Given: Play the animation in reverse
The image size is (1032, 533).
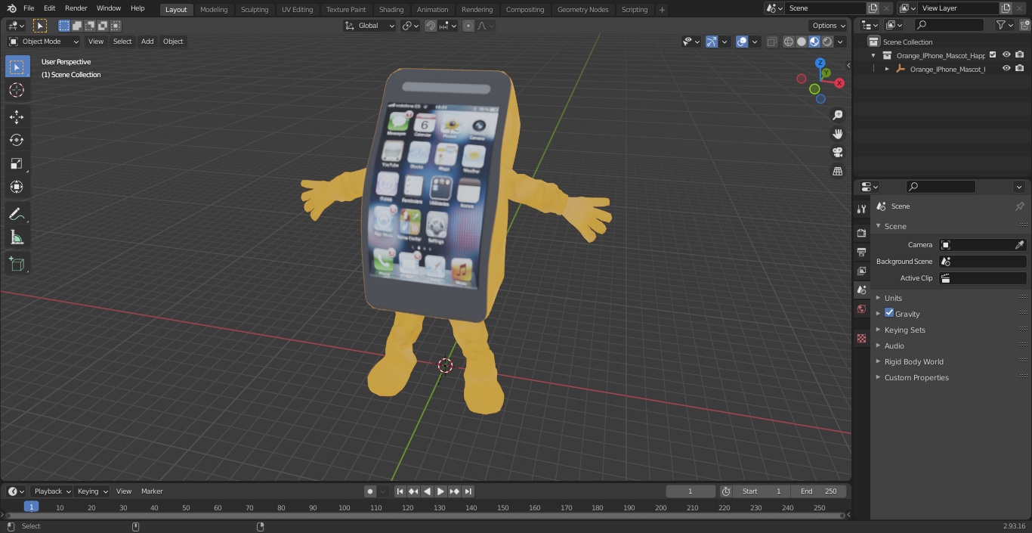Looking at the screenshot, I should click(x=428, y=491).
